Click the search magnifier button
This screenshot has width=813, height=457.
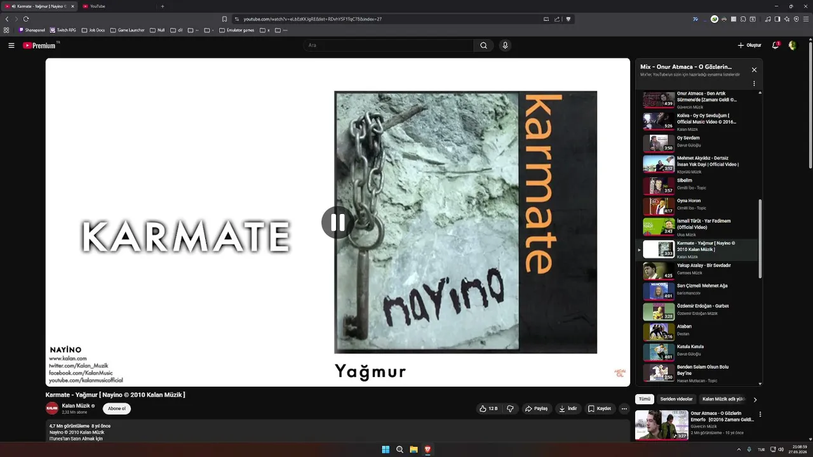click(x=483, y=45)
